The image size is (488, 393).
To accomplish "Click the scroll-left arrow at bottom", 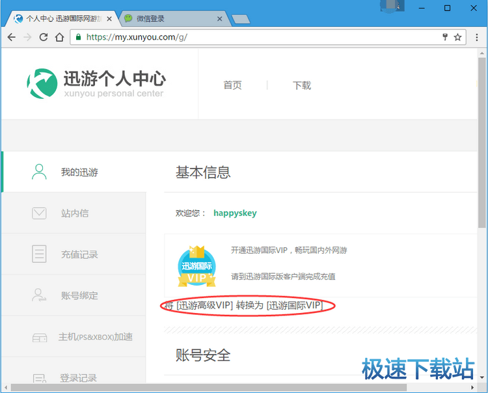I will [5, 388].
